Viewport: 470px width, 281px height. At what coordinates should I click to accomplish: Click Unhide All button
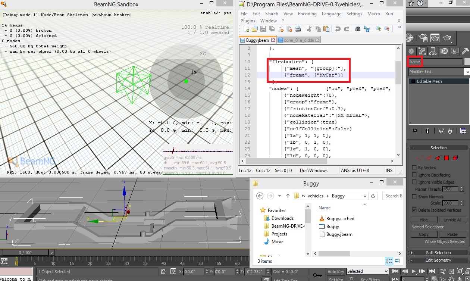click(452, 220)
